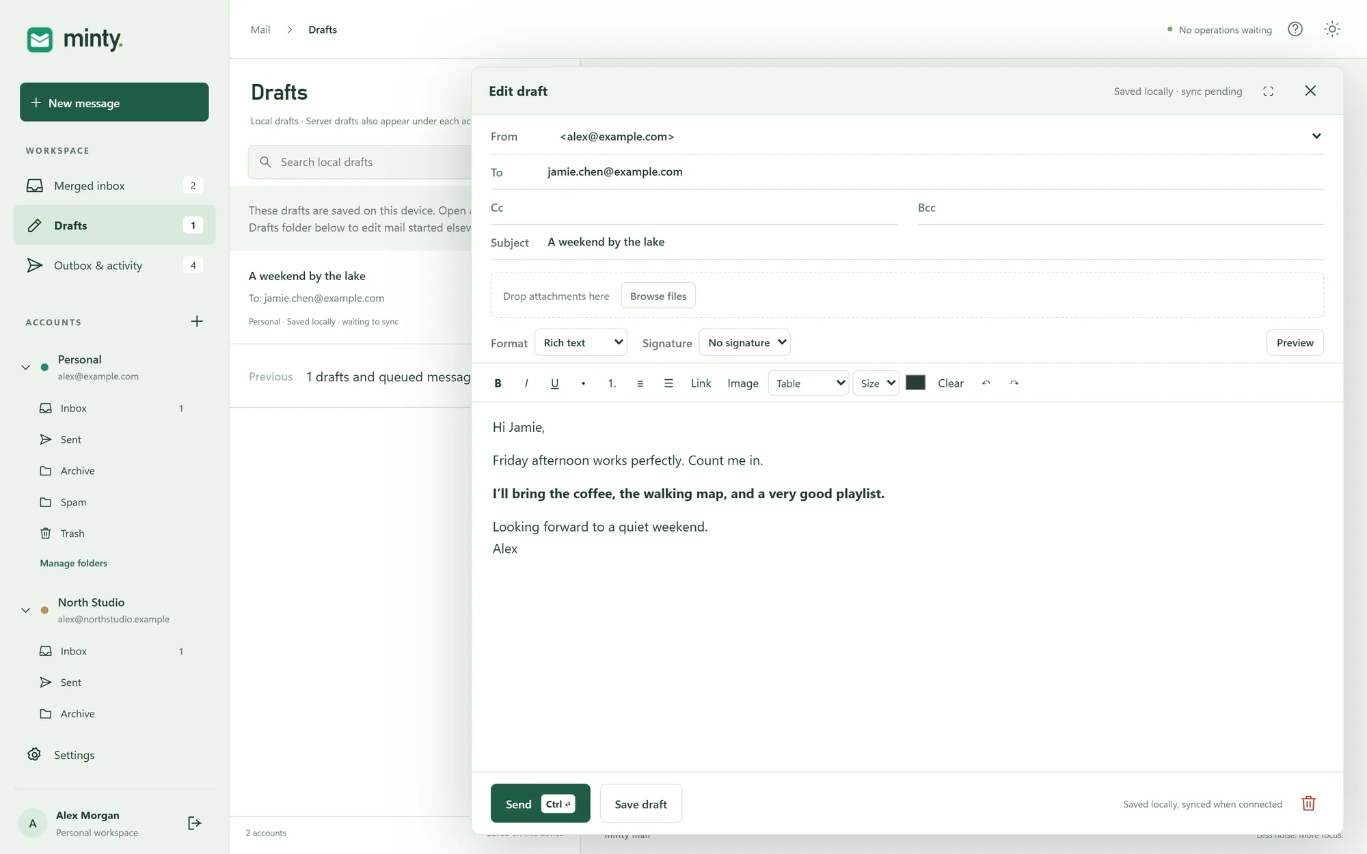
Task: Add a new account with the plus icon
Action: (x=197, y=321)
